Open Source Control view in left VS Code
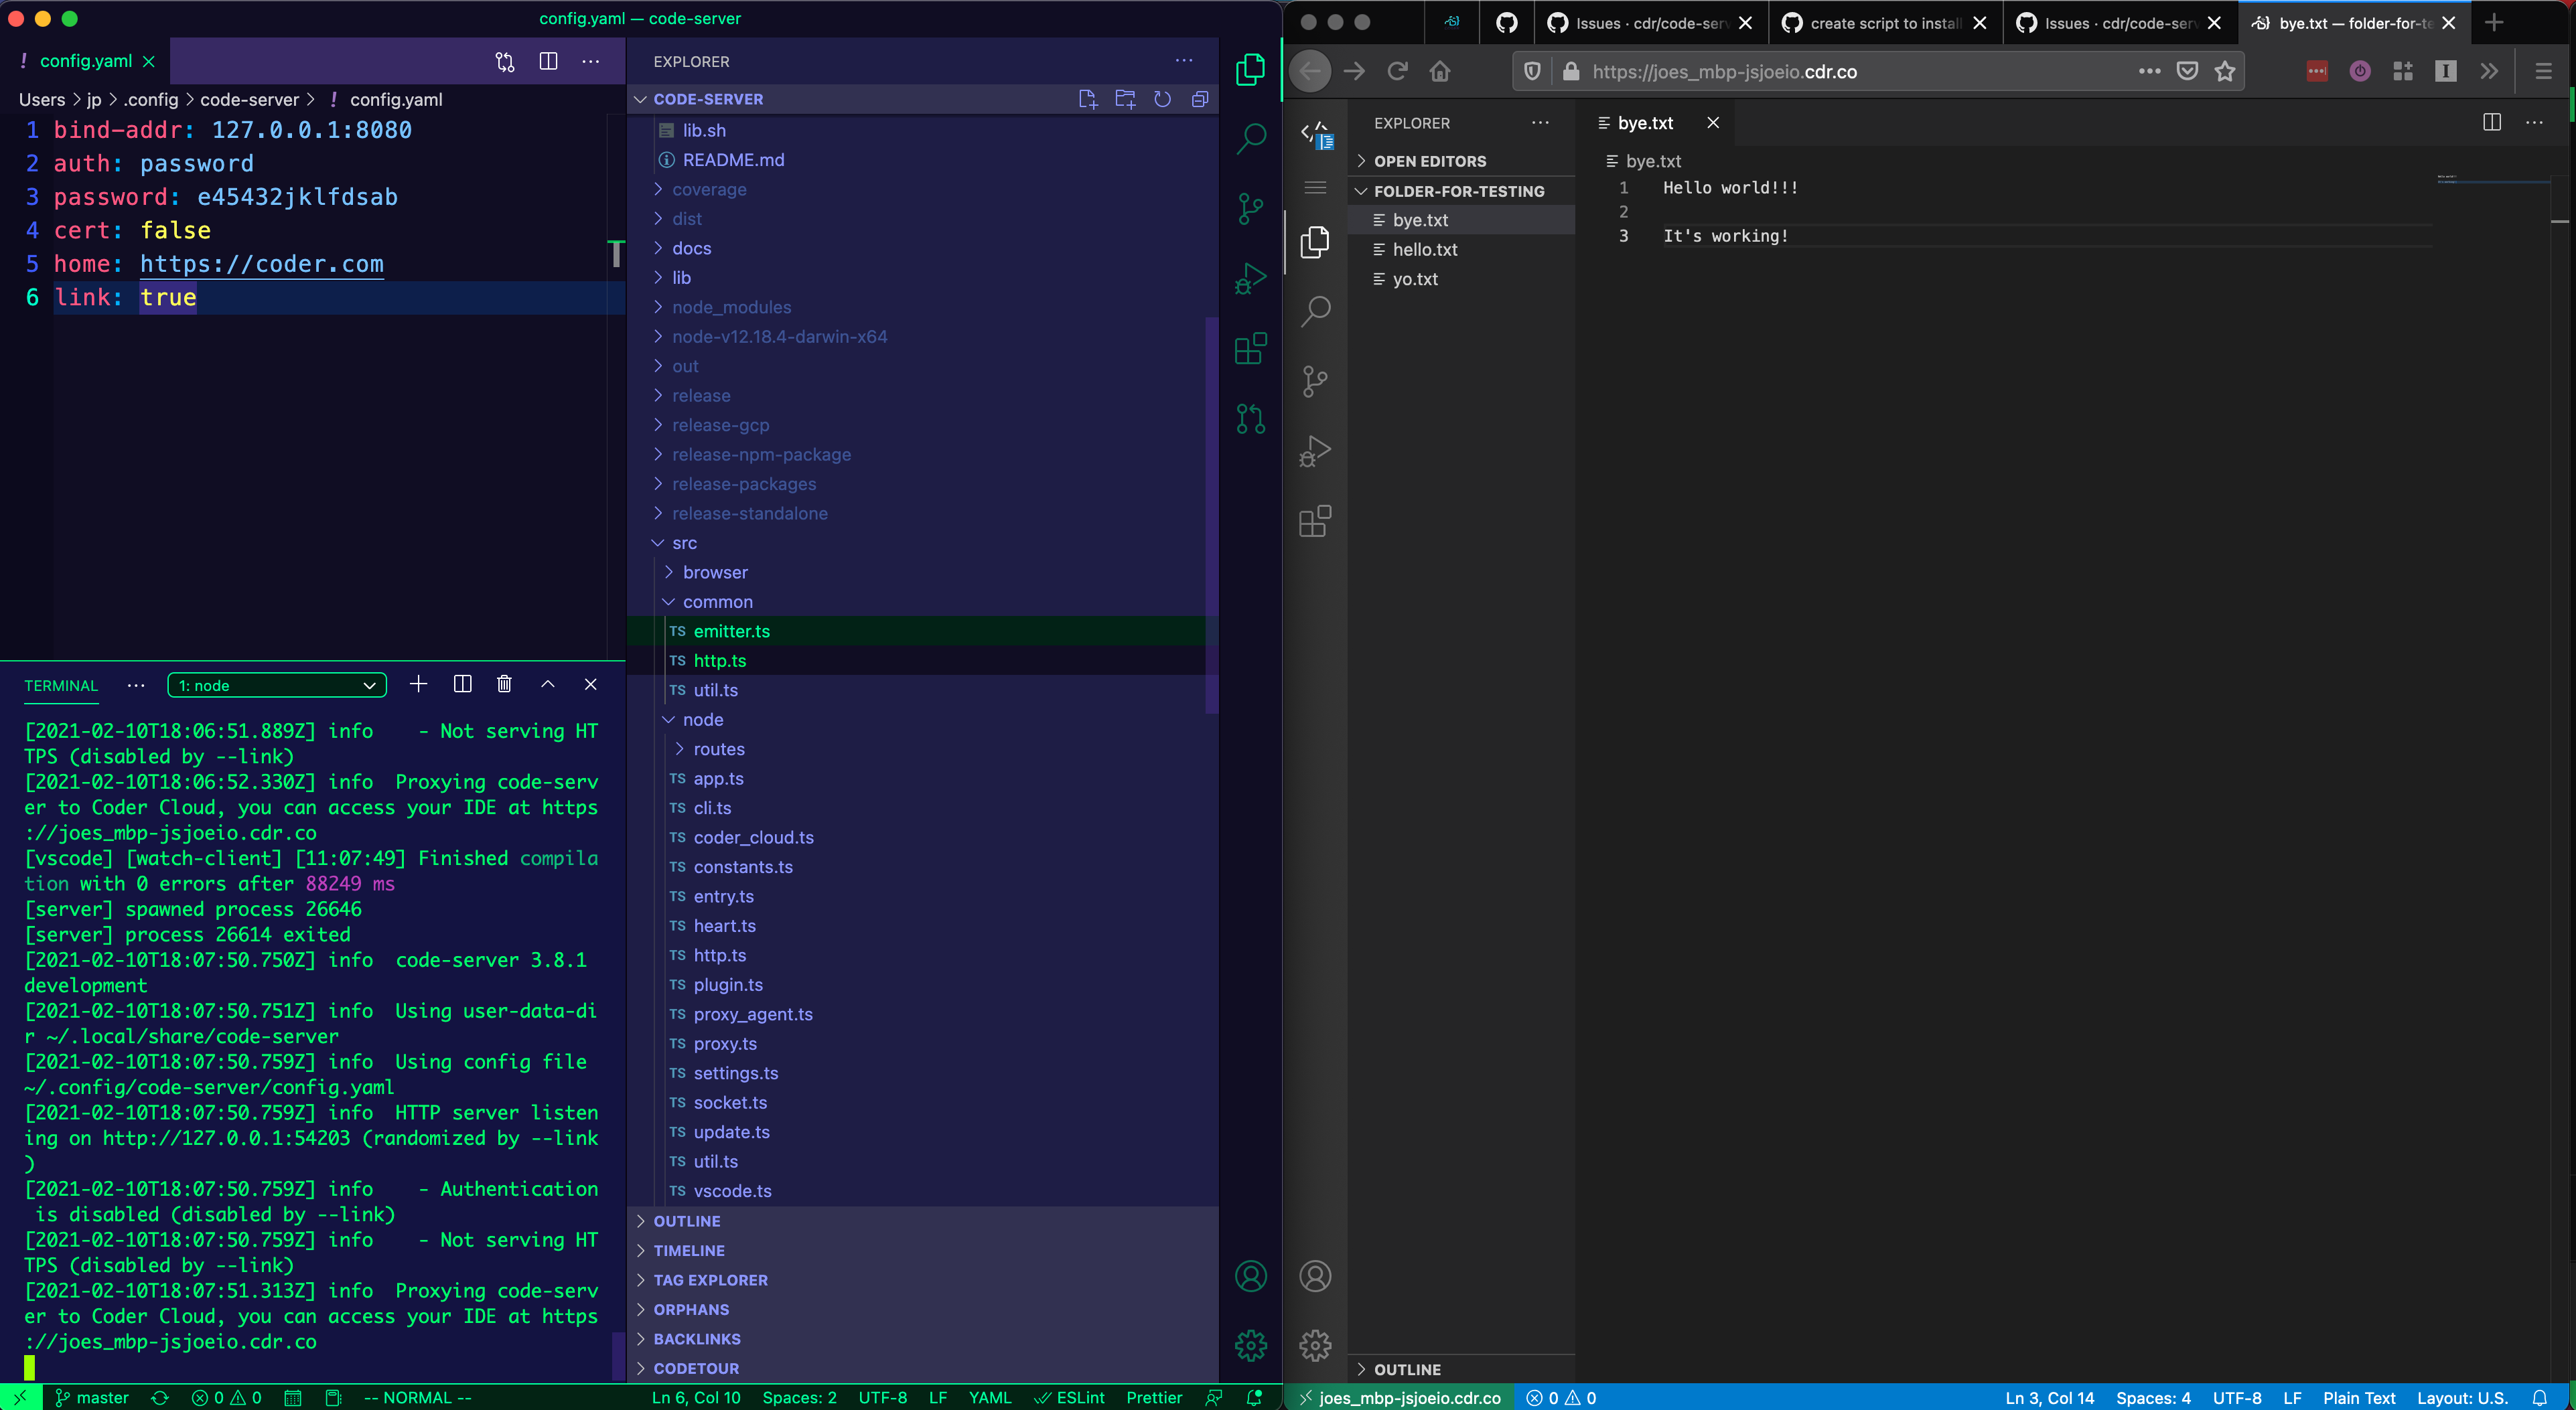 [x=1250, y=208]
